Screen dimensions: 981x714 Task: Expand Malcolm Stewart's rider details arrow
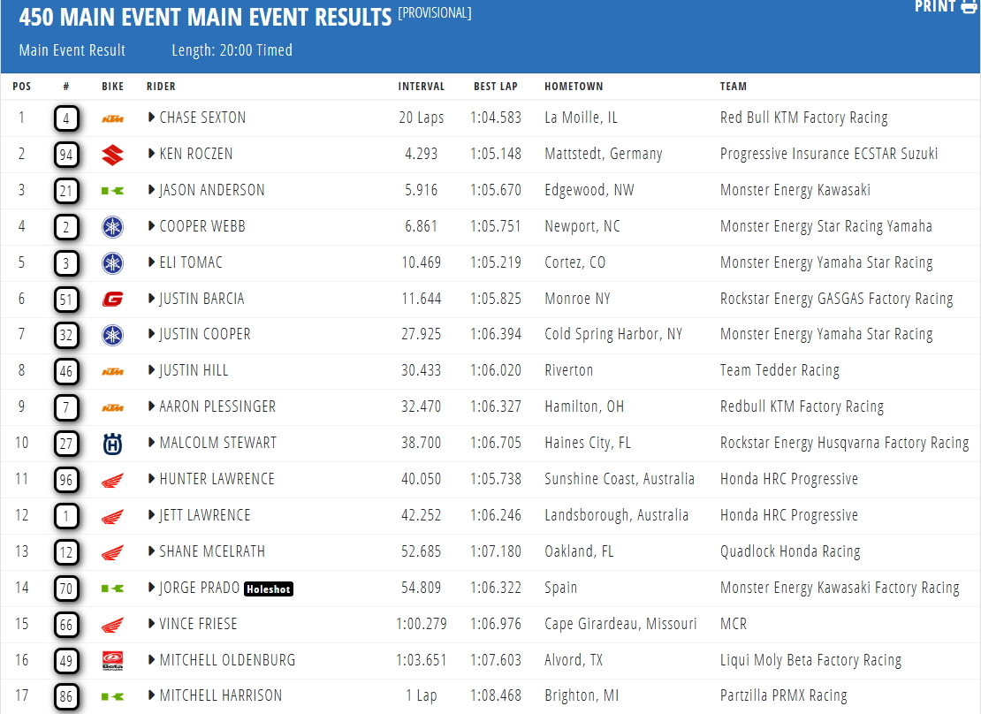151,443
